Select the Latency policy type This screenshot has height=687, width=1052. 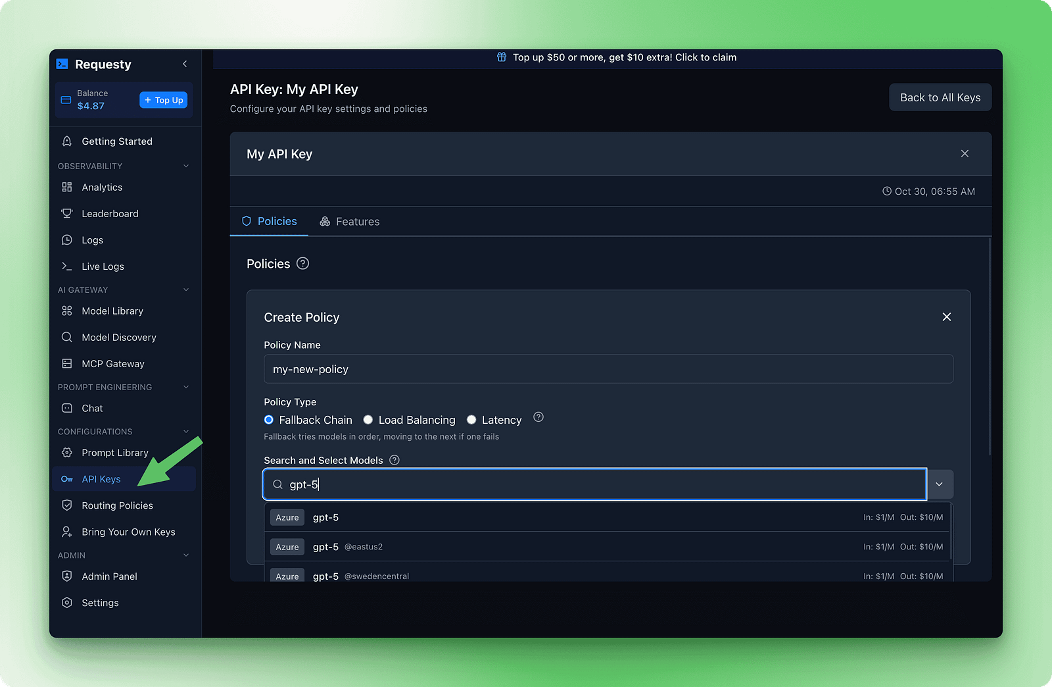click(471, 419)
